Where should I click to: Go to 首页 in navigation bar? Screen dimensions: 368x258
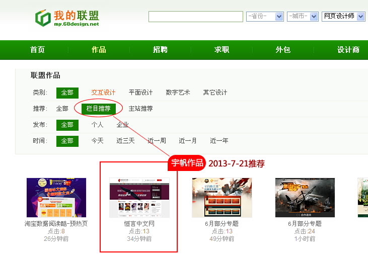pyautogui.click(x=37, y=50)
